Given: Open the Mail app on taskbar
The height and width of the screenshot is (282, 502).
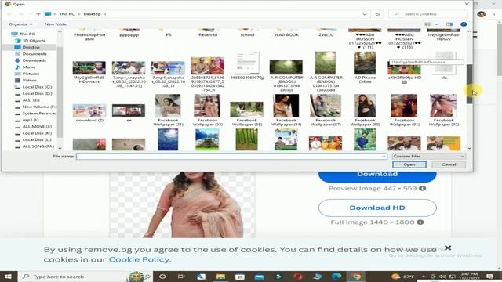Looking at the screenshot, I should 260,277.
